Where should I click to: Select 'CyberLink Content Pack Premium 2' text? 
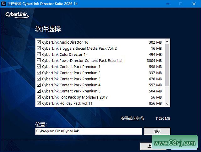(x=71, y=73)
